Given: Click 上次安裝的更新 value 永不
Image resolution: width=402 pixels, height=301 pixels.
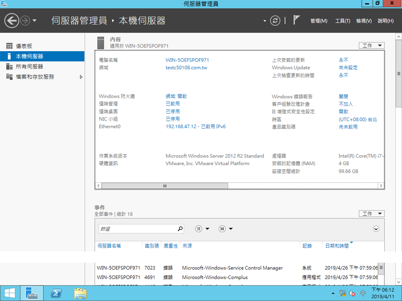Looking at the screenshot, I should tap(344, 60).
